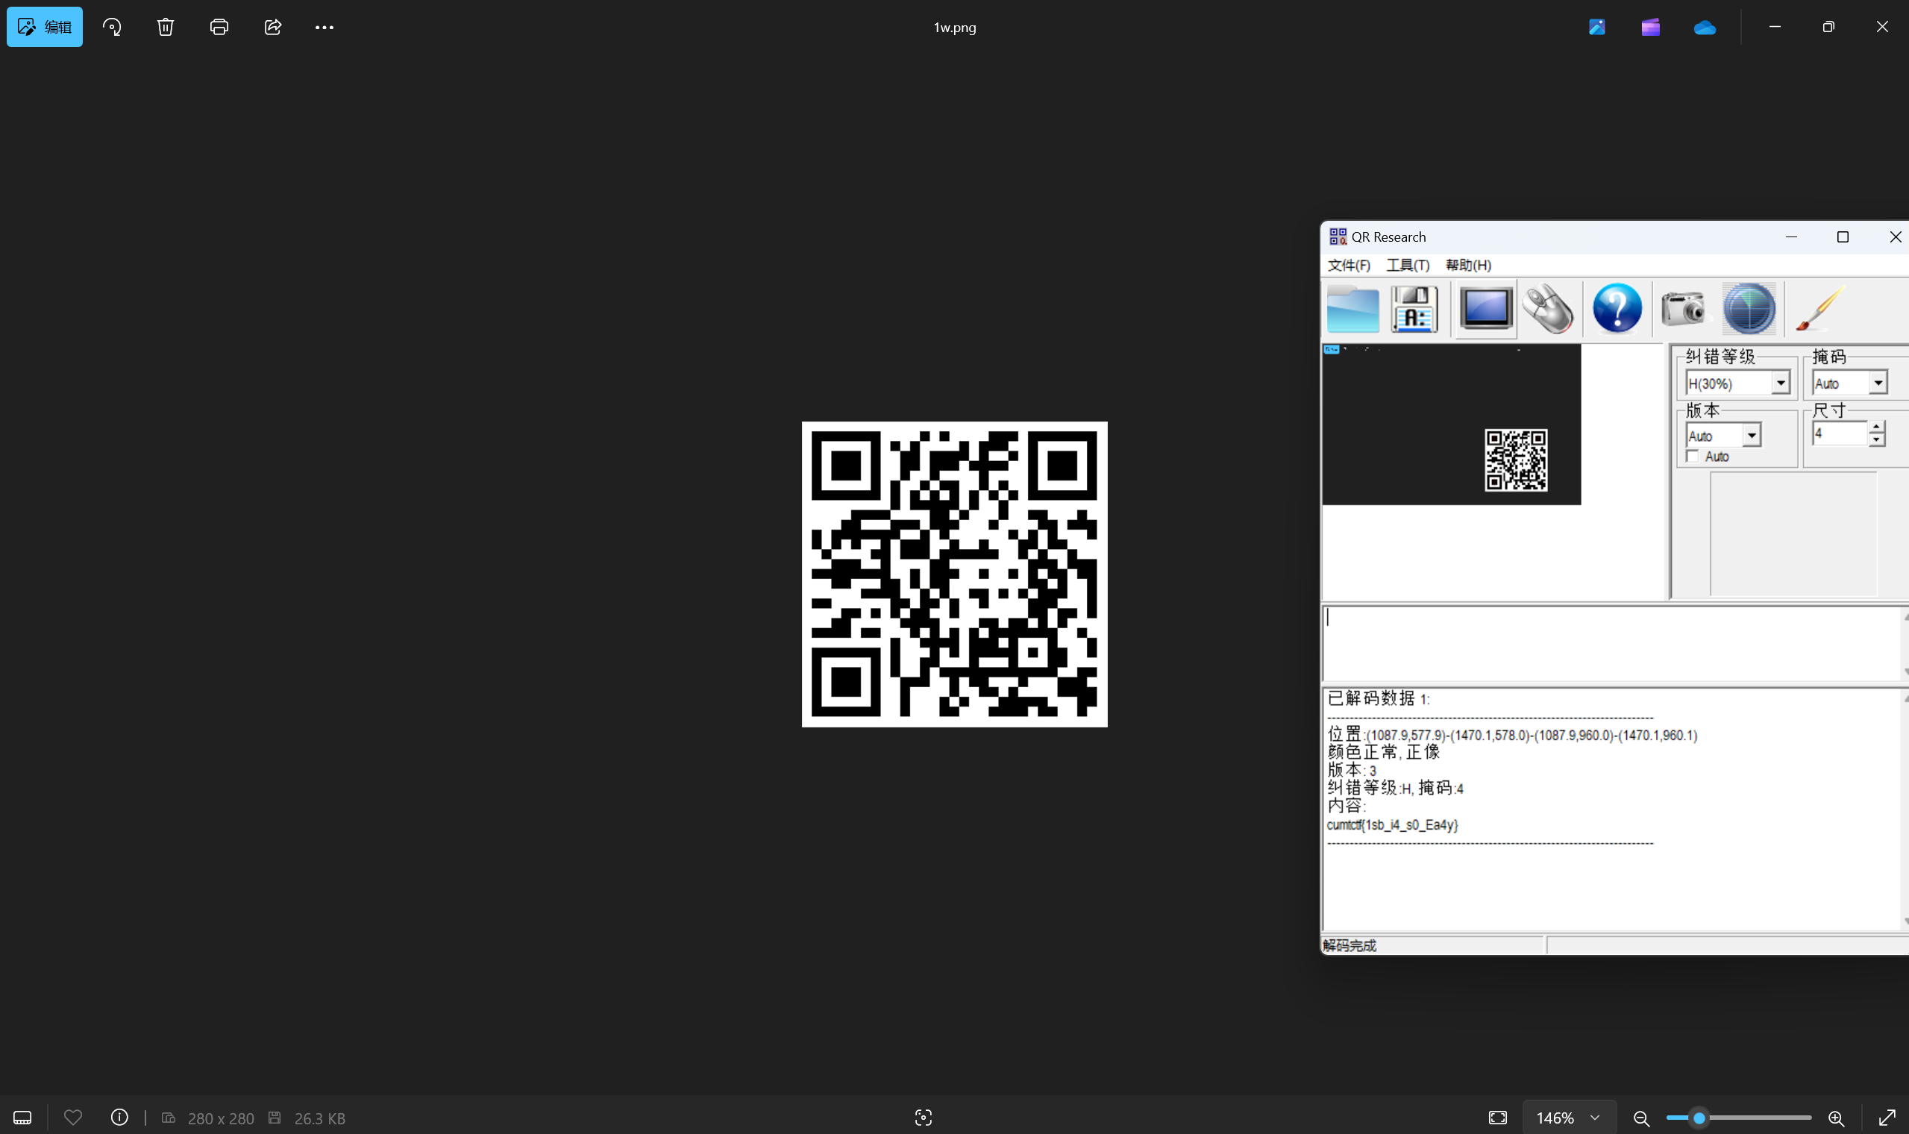Click the 尺寸 size input field
Image resolution: width=1909 pixels, height=1134 pixels.
[1840, 433]
